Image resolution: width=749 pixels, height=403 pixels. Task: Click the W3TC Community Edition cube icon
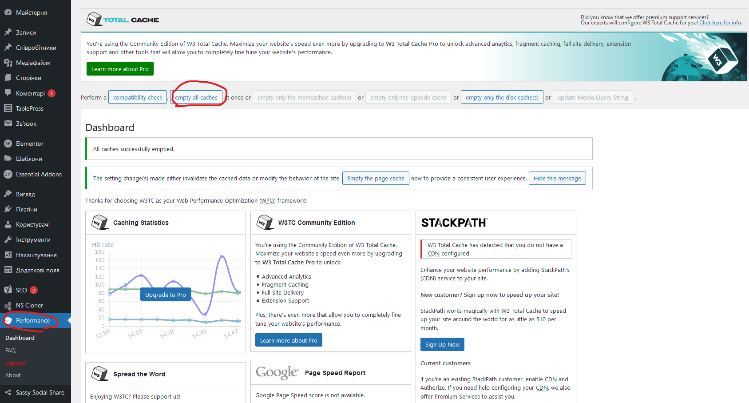tap(265, 222)
